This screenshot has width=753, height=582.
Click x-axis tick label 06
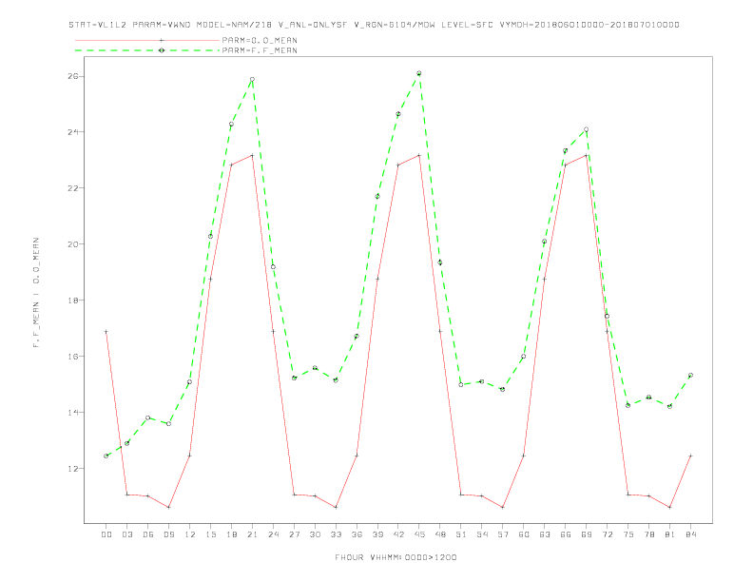point(148,534)
